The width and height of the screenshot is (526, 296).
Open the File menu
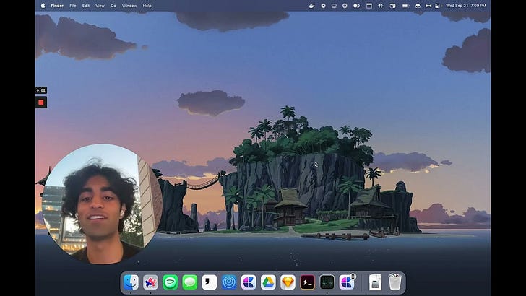pos(73,6)
